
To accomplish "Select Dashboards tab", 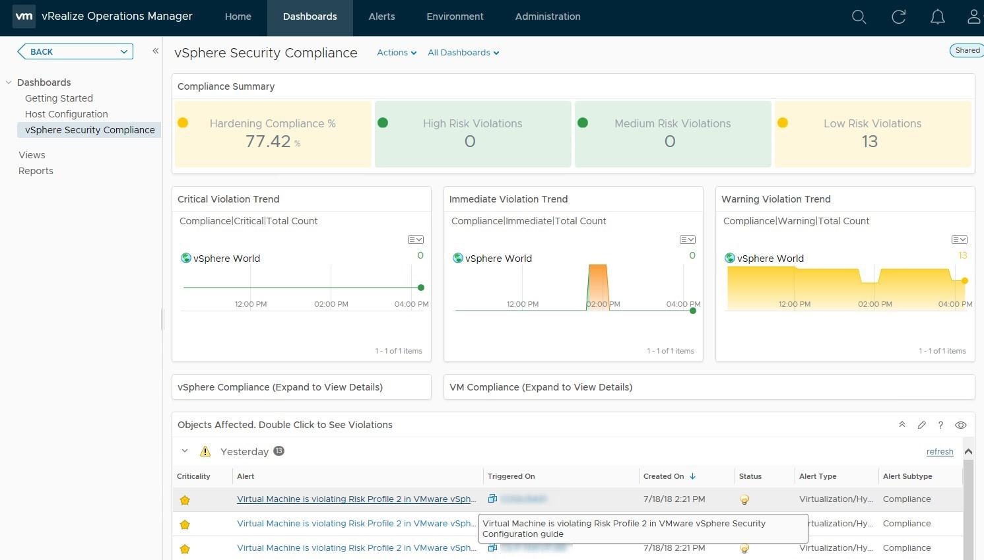I will [310, 16].
